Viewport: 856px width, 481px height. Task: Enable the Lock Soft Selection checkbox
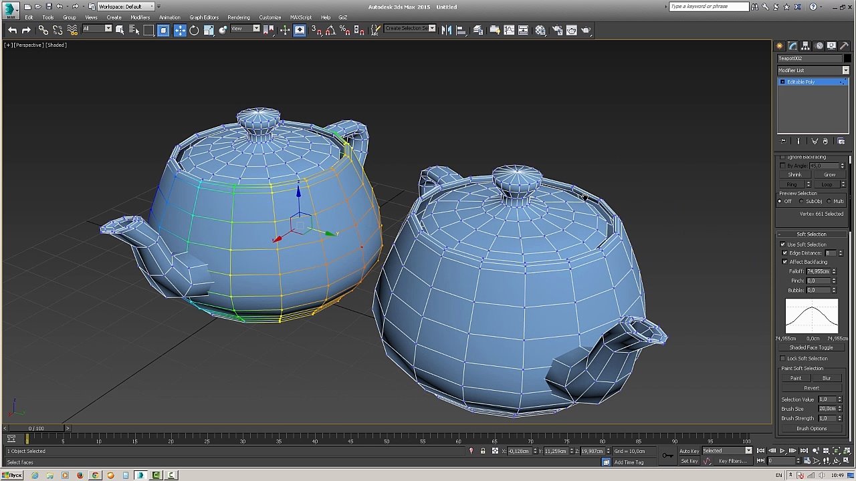(x=783, y=359)
